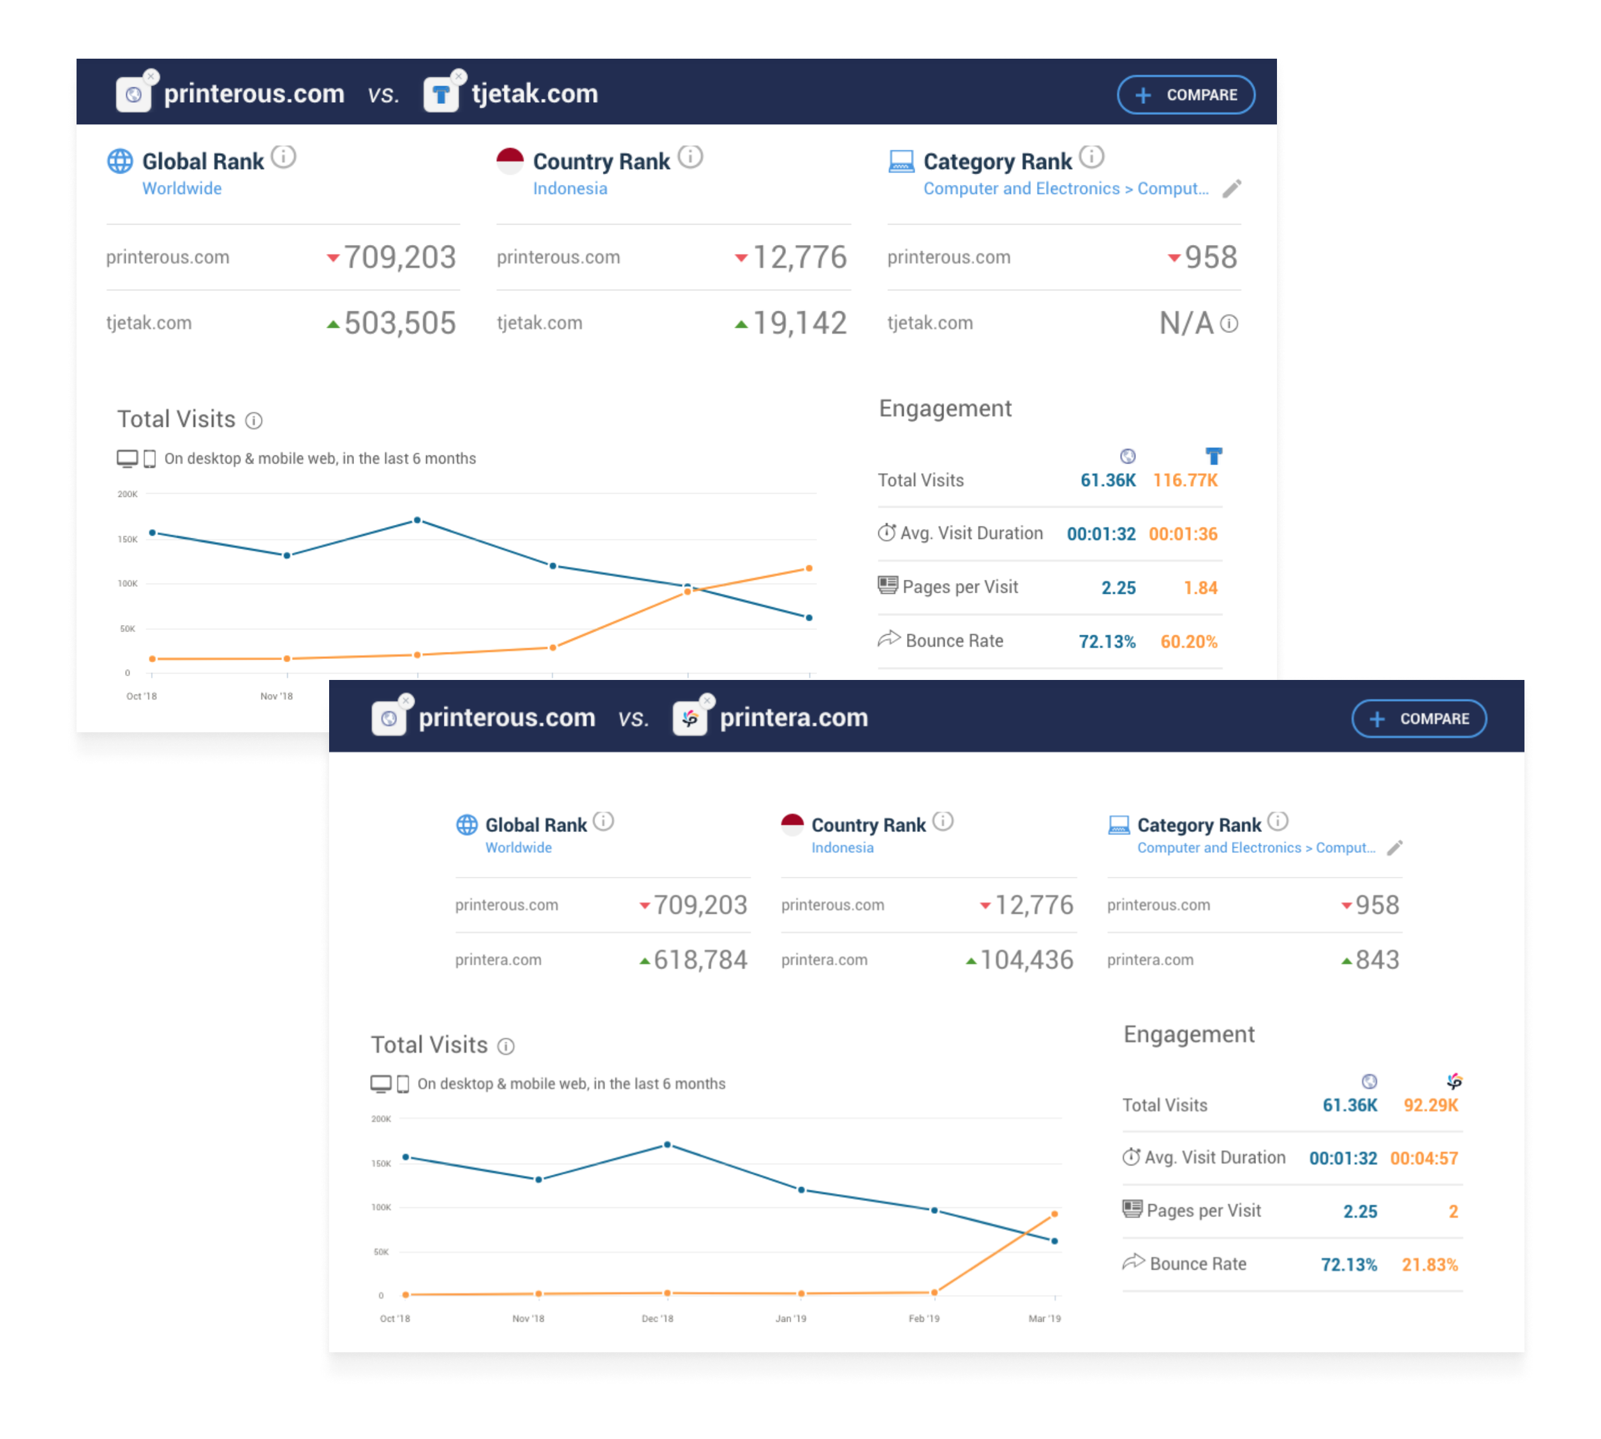The width and height of the screenshot is (1601, 1439).
Task: Click globe icon beside Global Rank, lower panel
Action: click(468, 825)
